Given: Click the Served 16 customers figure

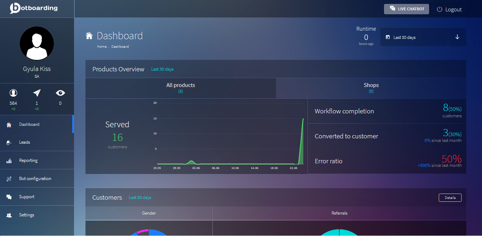Looking at the screenshot, I should click(x=117, y=135).
